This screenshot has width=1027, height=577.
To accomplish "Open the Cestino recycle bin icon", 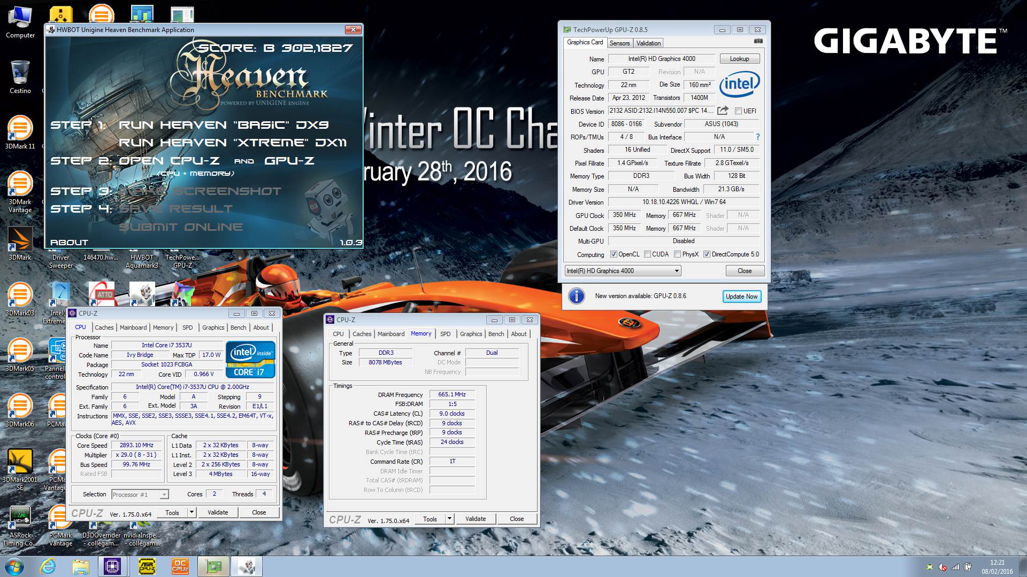I will [x=20, y=77].
